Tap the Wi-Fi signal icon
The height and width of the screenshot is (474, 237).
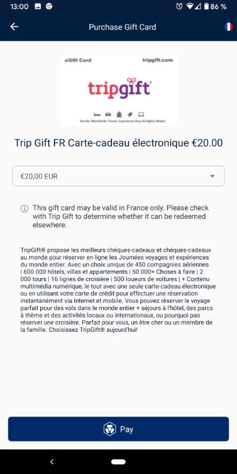click(190, 7)
